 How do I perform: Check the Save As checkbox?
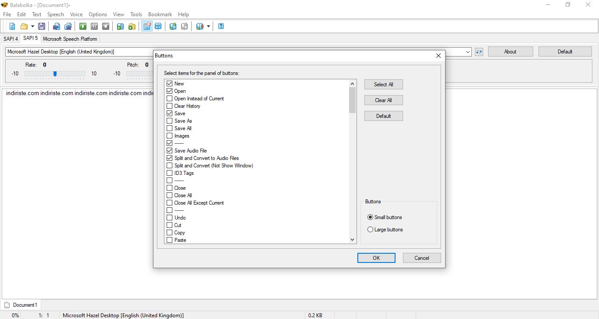170,121
